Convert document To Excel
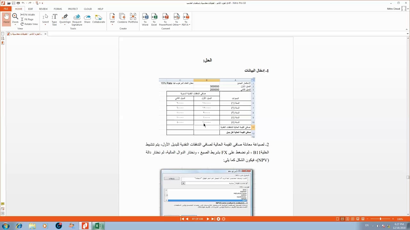The image size is (410, 230). click(154, 19)
